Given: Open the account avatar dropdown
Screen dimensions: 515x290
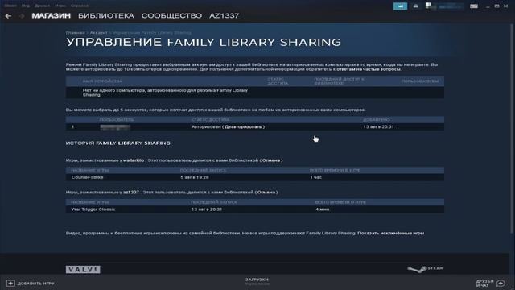Looking at the screenshot, I should pos(444,6).
